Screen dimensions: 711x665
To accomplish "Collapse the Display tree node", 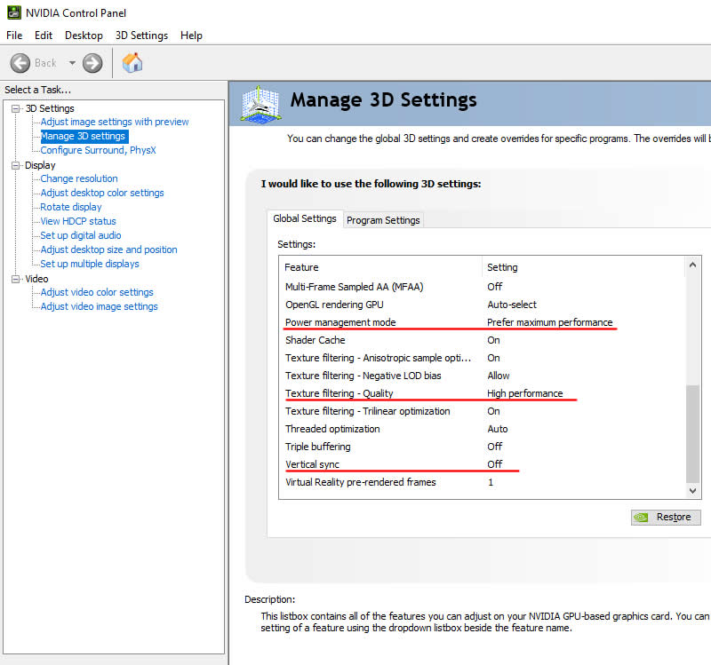I will pyautogui.click(x=15, y=165).
